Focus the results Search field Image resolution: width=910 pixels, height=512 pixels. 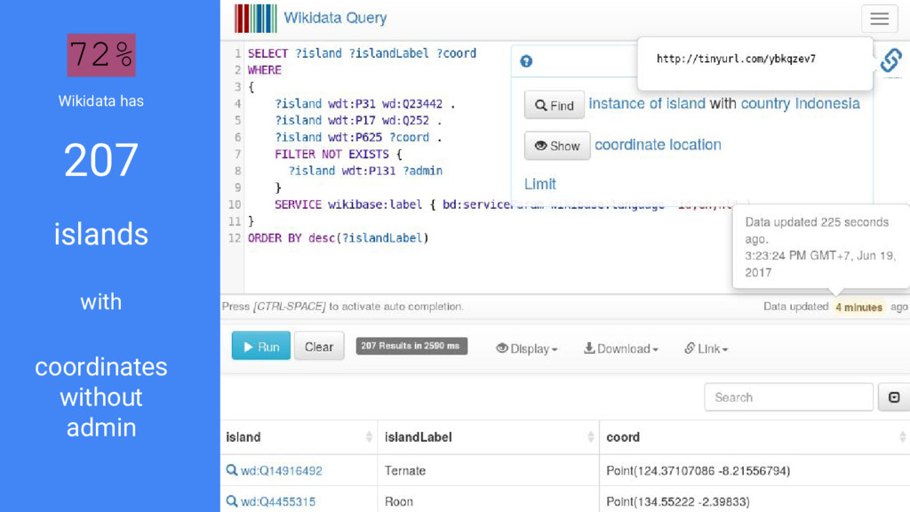[x=788, y=397]
